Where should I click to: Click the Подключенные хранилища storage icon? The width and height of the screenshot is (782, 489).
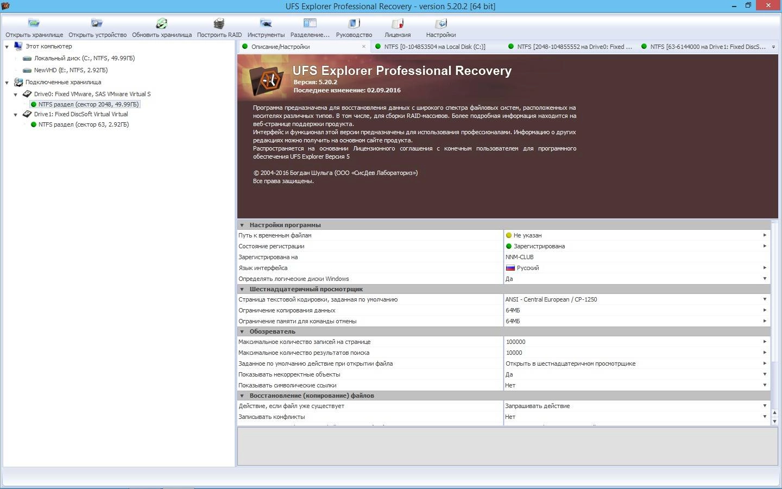(18, 82)
